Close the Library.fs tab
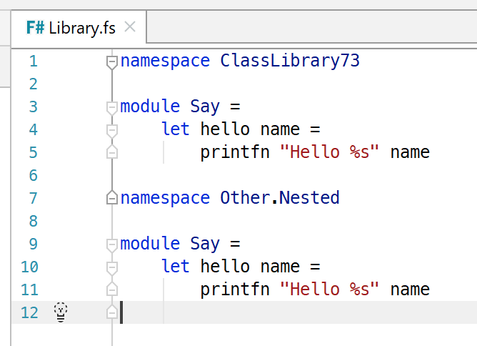This screenshot has width=477, height=346. pyautogui.click(x=130, y=27)
